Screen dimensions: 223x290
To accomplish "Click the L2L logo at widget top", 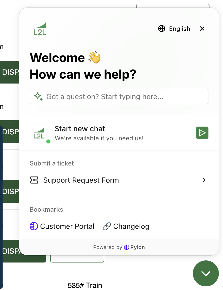I will pos(40,29).
